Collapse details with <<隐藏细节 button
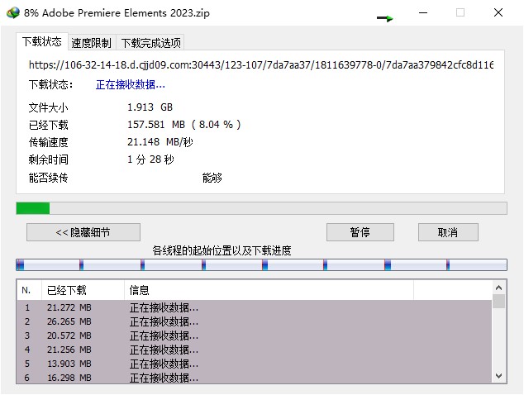The width and height of the screenshot is (524, 395). click(83, 232)
